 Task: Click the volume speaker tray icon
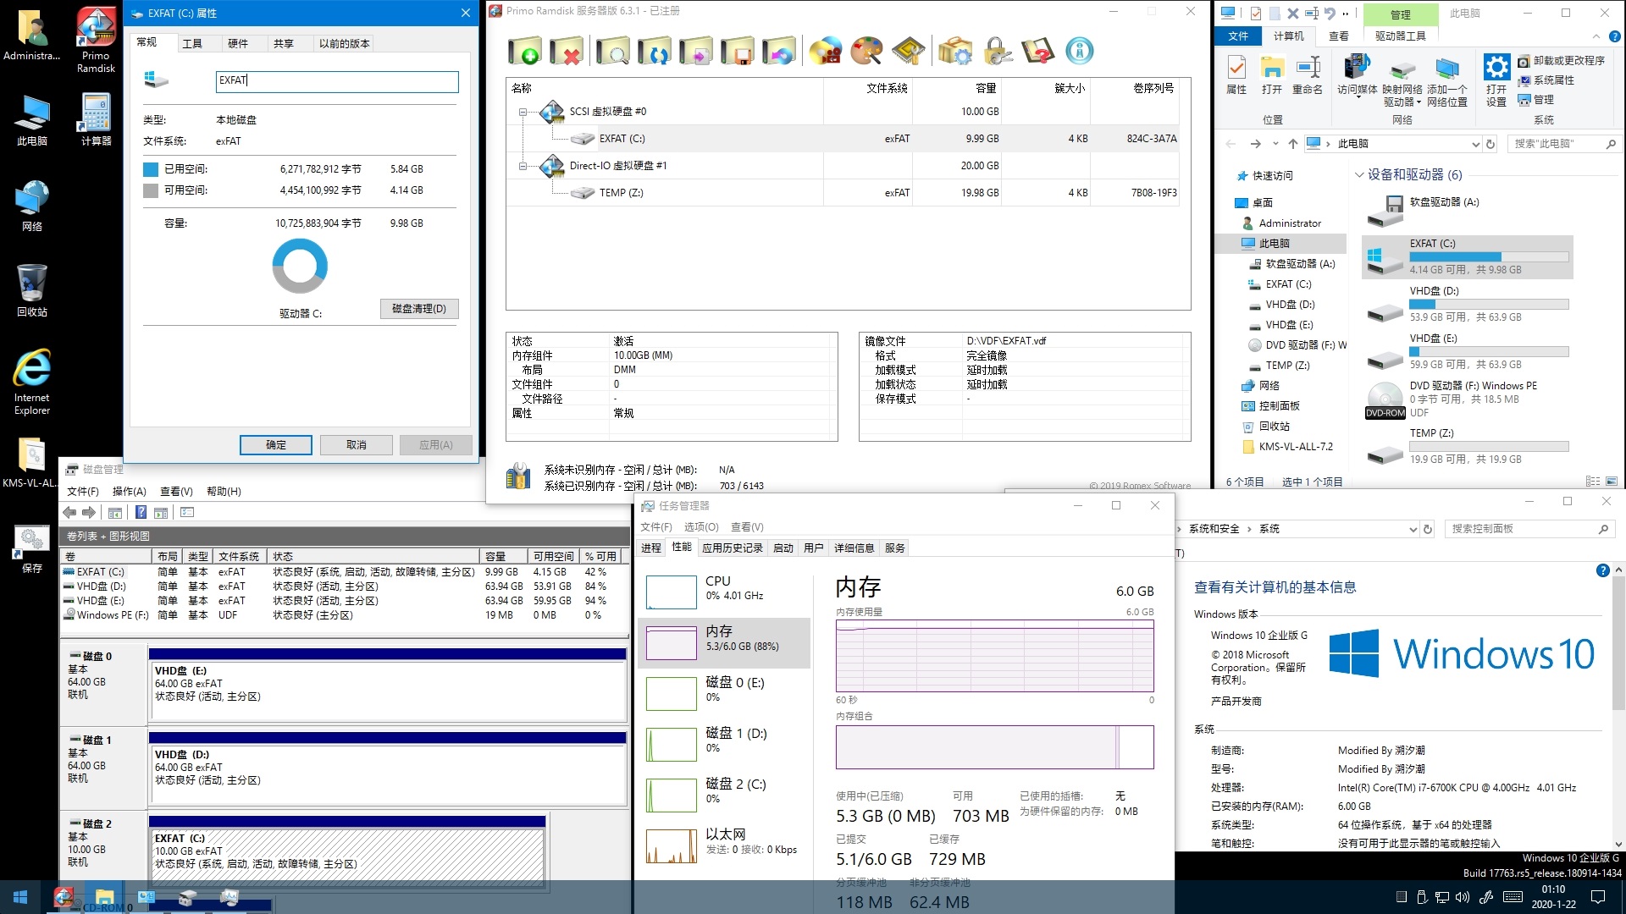tap(1463, 897)
